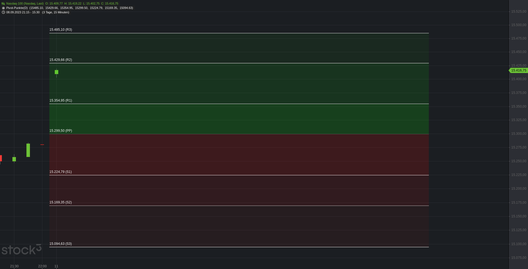Click the Pivot-Punkte indicator circle icon
528x269 pixels.
pyautogui.click(x=3, y=8)
